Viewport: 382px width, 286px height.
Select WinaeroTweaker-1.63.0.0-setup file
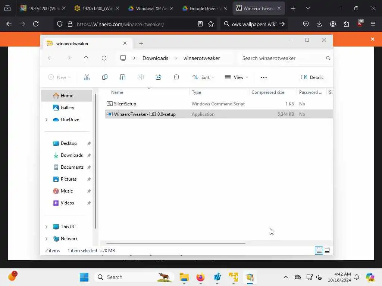[219, 114]
